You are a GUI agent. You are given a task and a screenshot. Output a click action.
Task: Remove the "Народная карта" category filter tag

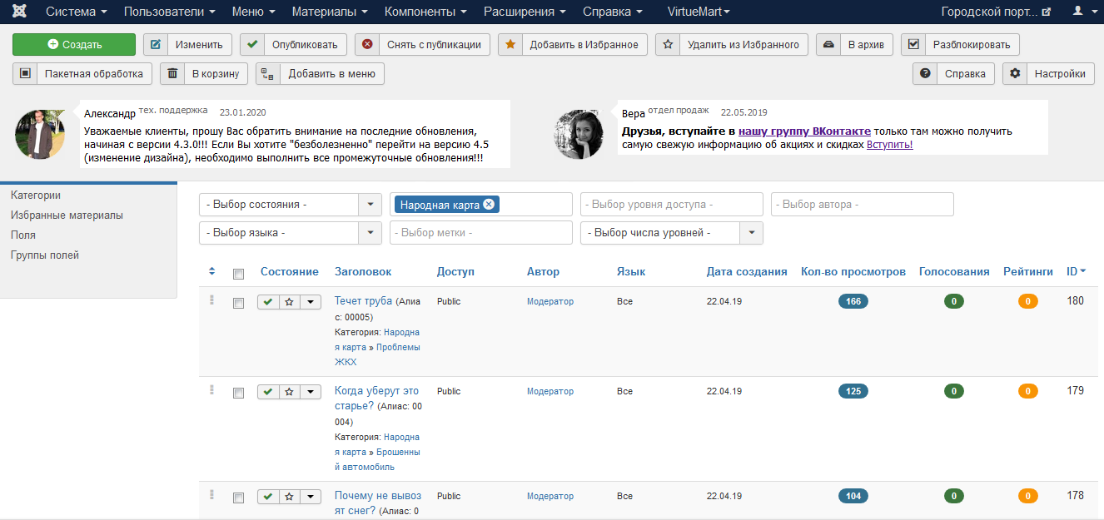tap(489, 205)
